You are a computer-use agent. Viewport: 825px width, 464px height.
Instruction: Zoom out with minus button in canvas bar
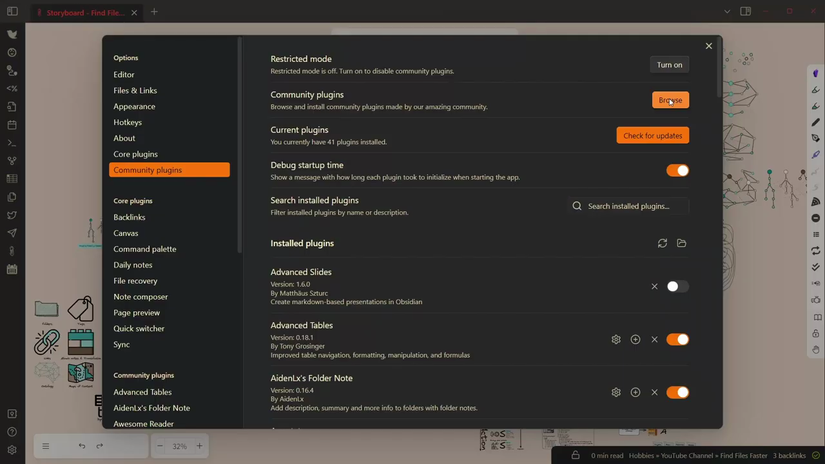pyautogui.click(x=160, y=446)
